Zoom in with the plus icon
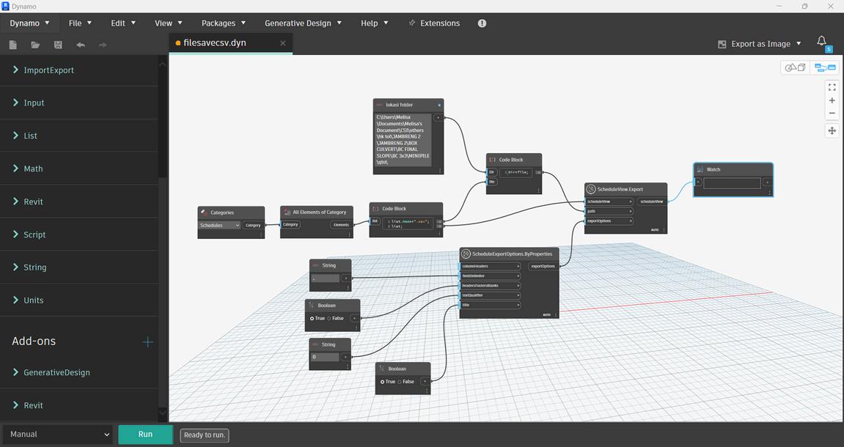The width and height of the screenshot is (844, 447). coord(832,100)
